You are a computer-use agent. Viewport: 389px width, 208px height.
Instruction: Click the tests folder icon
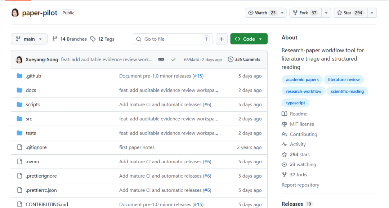pyautogui.click(x=19, y=133)
